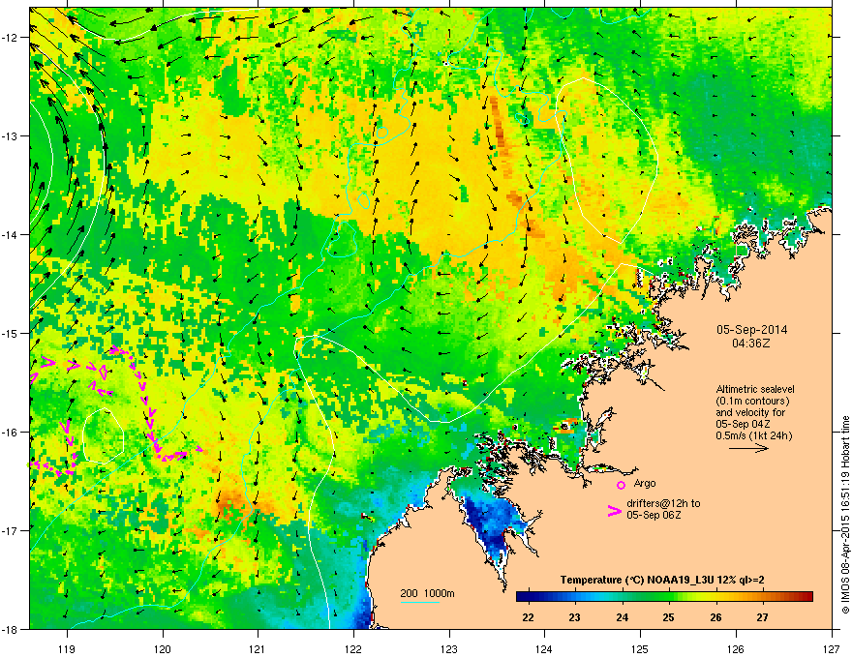Screen dimensions: 852x658
Task: Click longitude axis label '127'
Action: 832,648
